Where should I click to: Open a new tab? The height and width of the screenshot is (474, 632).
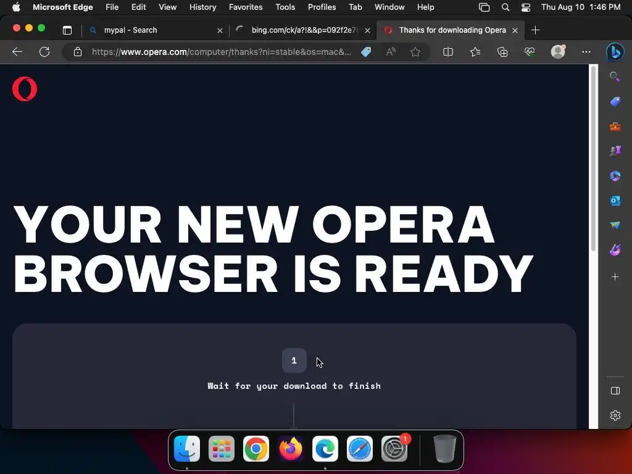535,30
